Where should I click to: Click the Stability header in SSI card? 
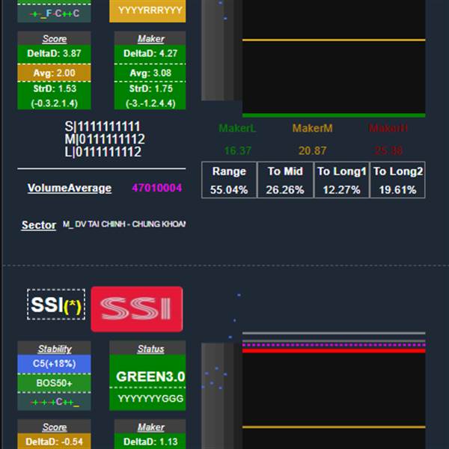[55, 349]
